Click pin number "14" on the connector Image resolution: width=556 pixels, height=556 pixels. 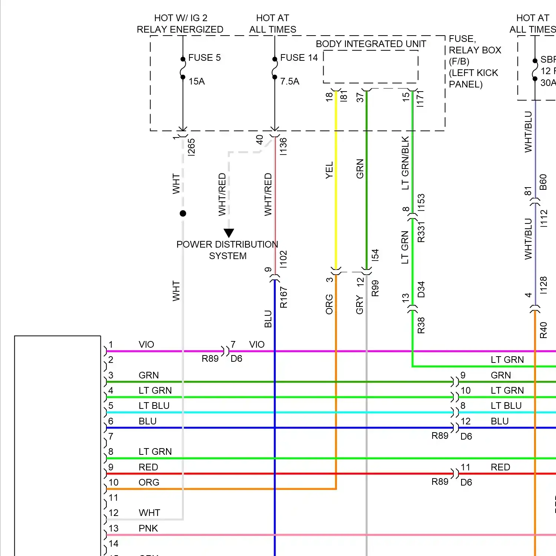[113, 543]
